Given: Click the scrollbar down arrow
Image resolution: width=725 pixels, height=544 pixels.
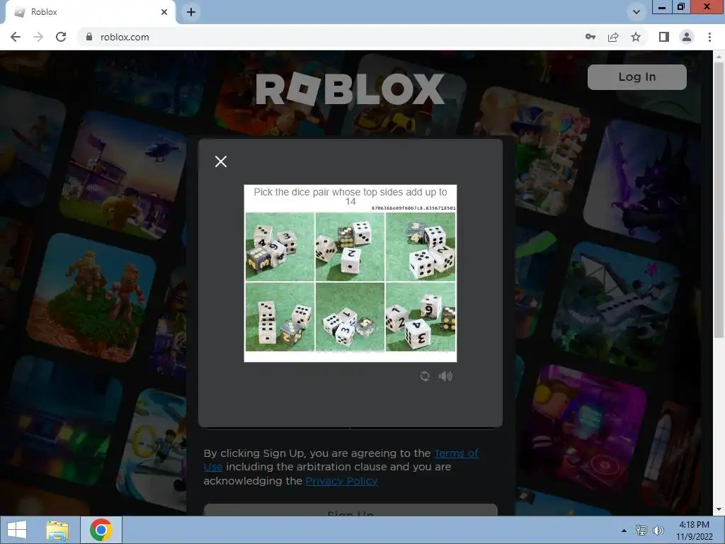Looking at the screenshot, I should click(719, 510).
